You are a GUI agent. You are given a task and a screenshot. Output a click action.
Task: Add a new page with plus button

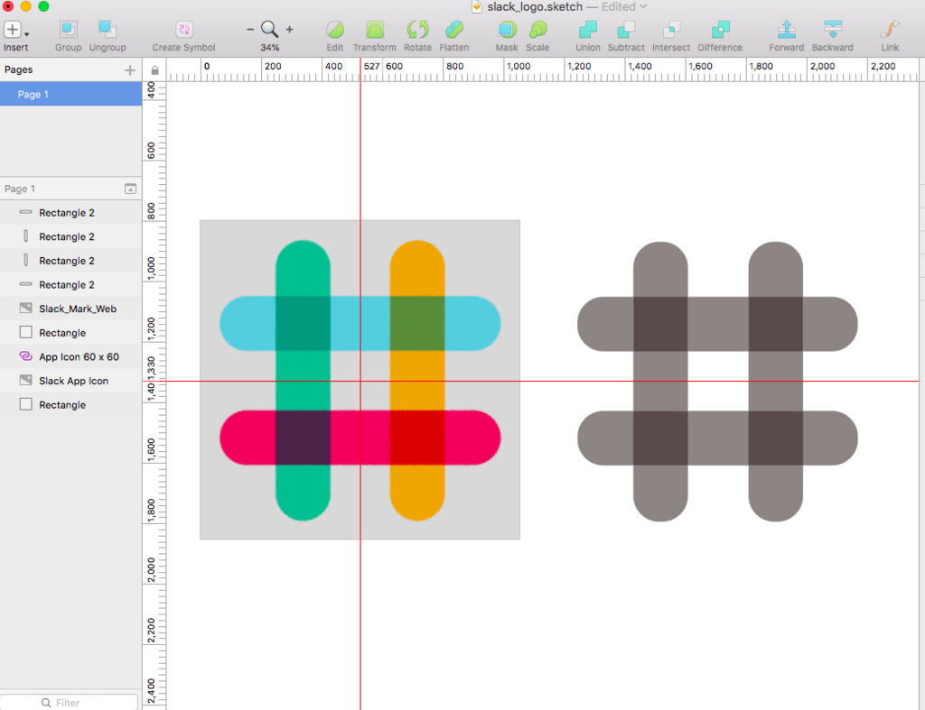pos(130,70)
